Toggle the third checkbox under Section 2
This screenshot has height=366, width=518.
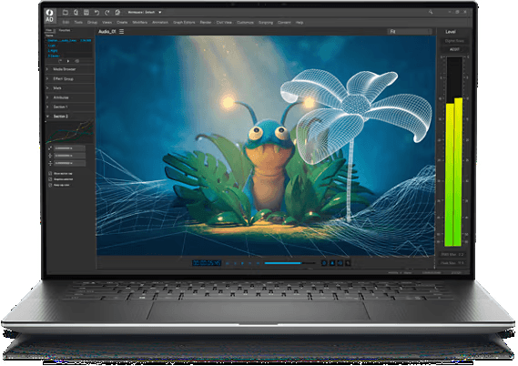point(50,186)
